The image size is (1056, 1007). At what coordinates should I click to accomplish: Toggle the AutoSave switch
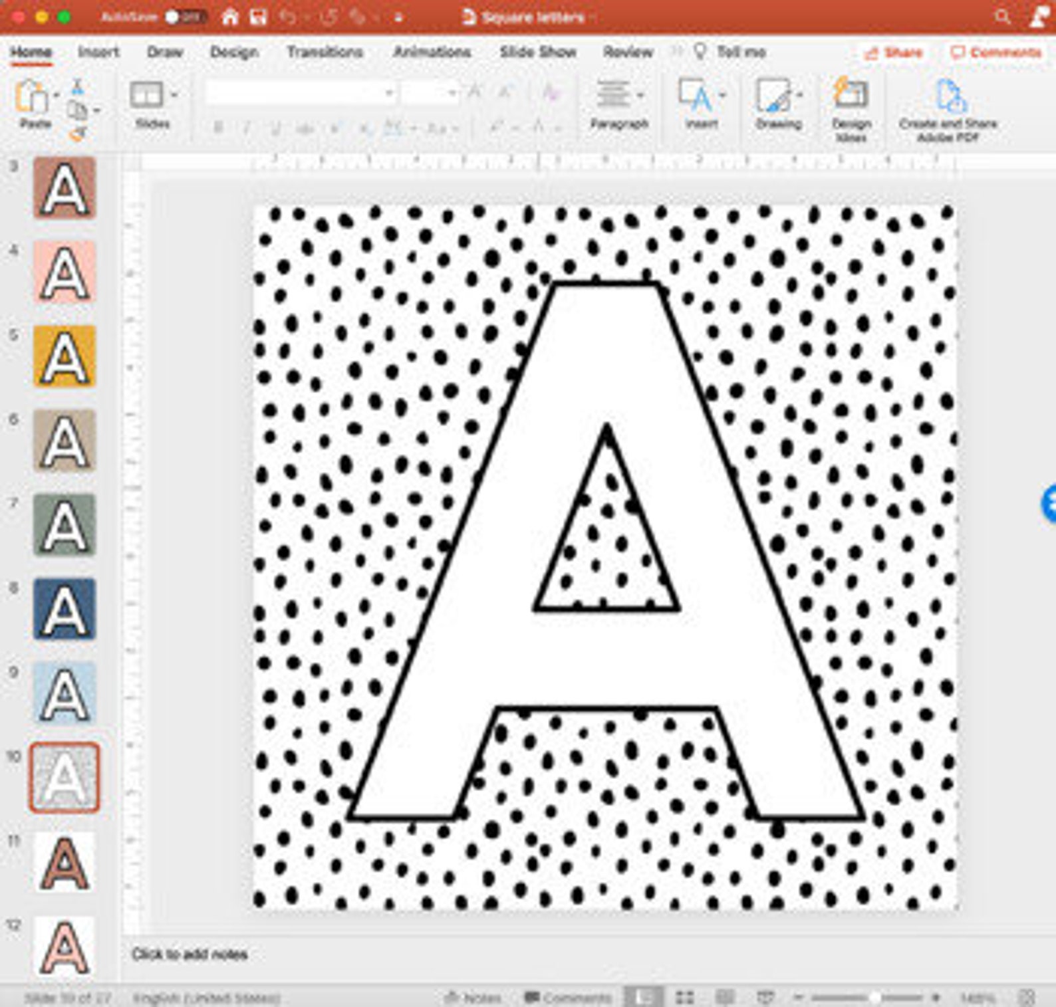point(186,17)
